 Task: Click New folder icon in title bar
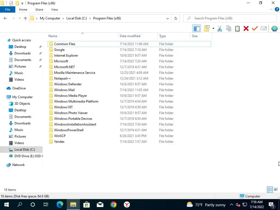point(17,3)
